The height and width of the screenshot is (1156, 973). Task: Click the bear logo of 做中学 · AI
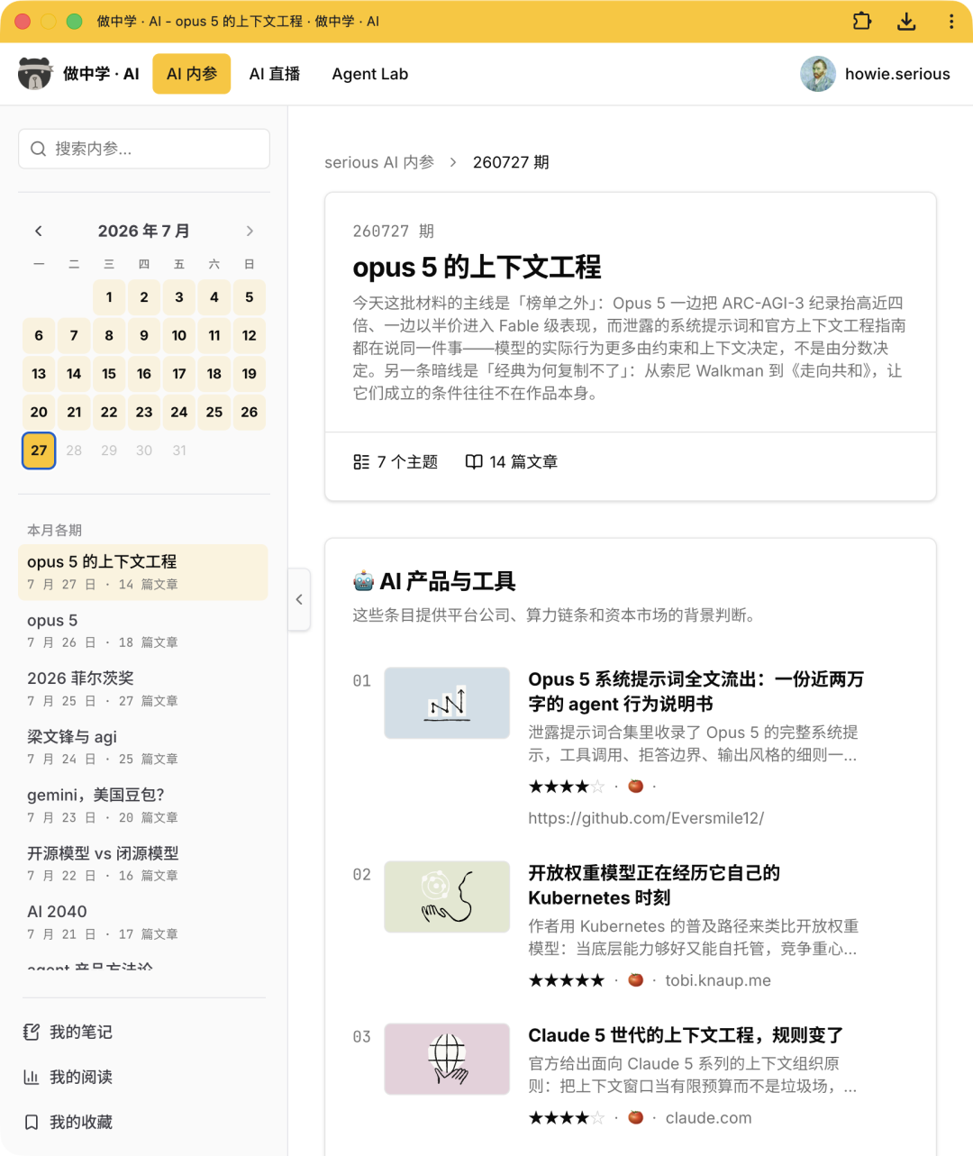35,74
